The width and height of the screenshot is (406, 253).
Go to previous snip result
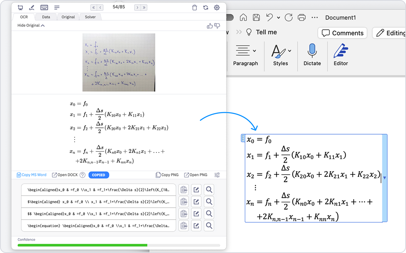point(100,8)
